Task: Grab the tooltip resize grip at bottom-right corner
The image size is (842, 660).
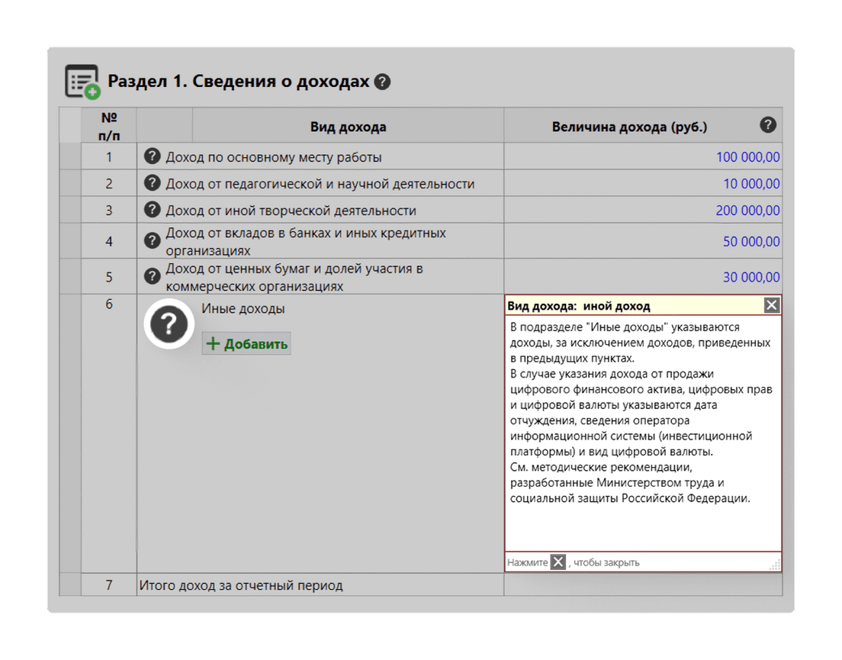Action: point(774,565)
